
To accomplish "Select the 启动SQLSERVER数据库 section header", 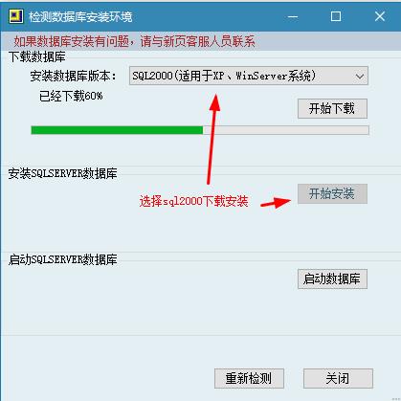I will point(62,259).
